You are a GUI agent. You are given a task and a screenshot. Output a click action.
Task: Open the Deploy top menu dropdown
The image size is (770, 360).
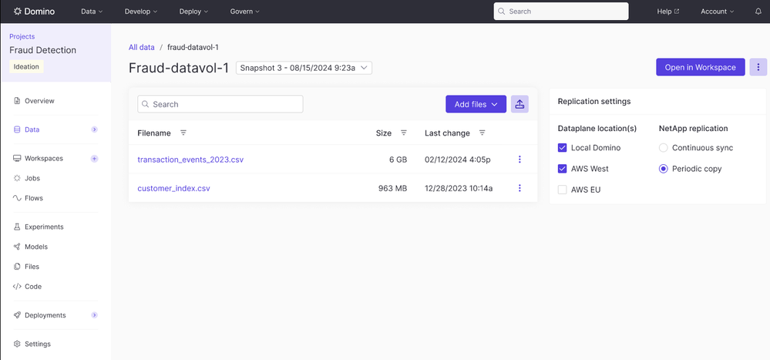[194, 12]
